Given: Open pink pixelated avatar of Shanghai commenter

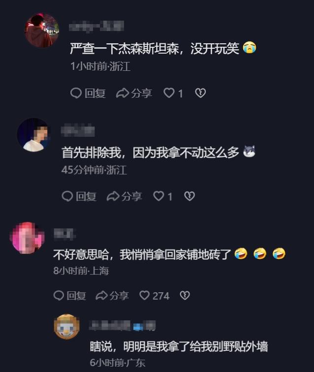Looking at the screenshot, I should pyautogui.click(x=27, y=238).
